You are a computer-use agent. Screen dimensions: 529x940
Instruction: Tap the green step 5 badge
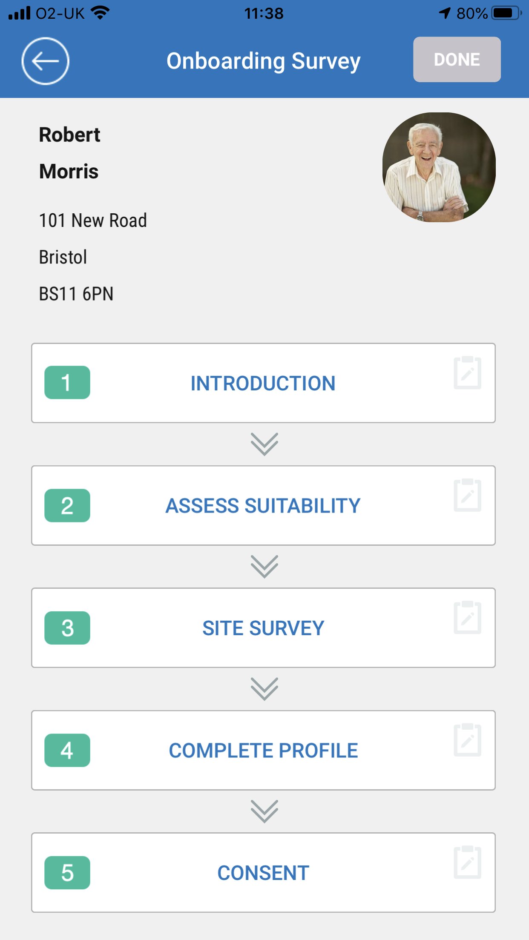coord(67,873)
